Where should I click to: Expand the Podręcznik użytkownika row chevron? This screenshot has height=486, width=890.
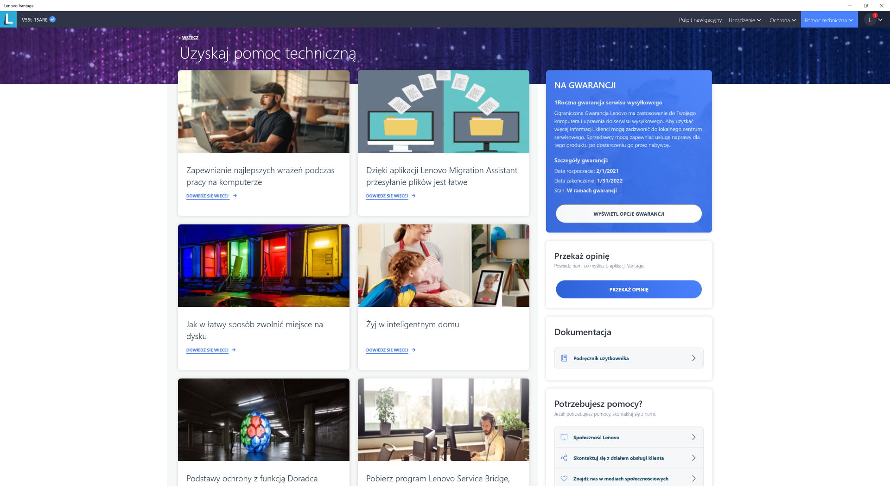tap(693, 358)
